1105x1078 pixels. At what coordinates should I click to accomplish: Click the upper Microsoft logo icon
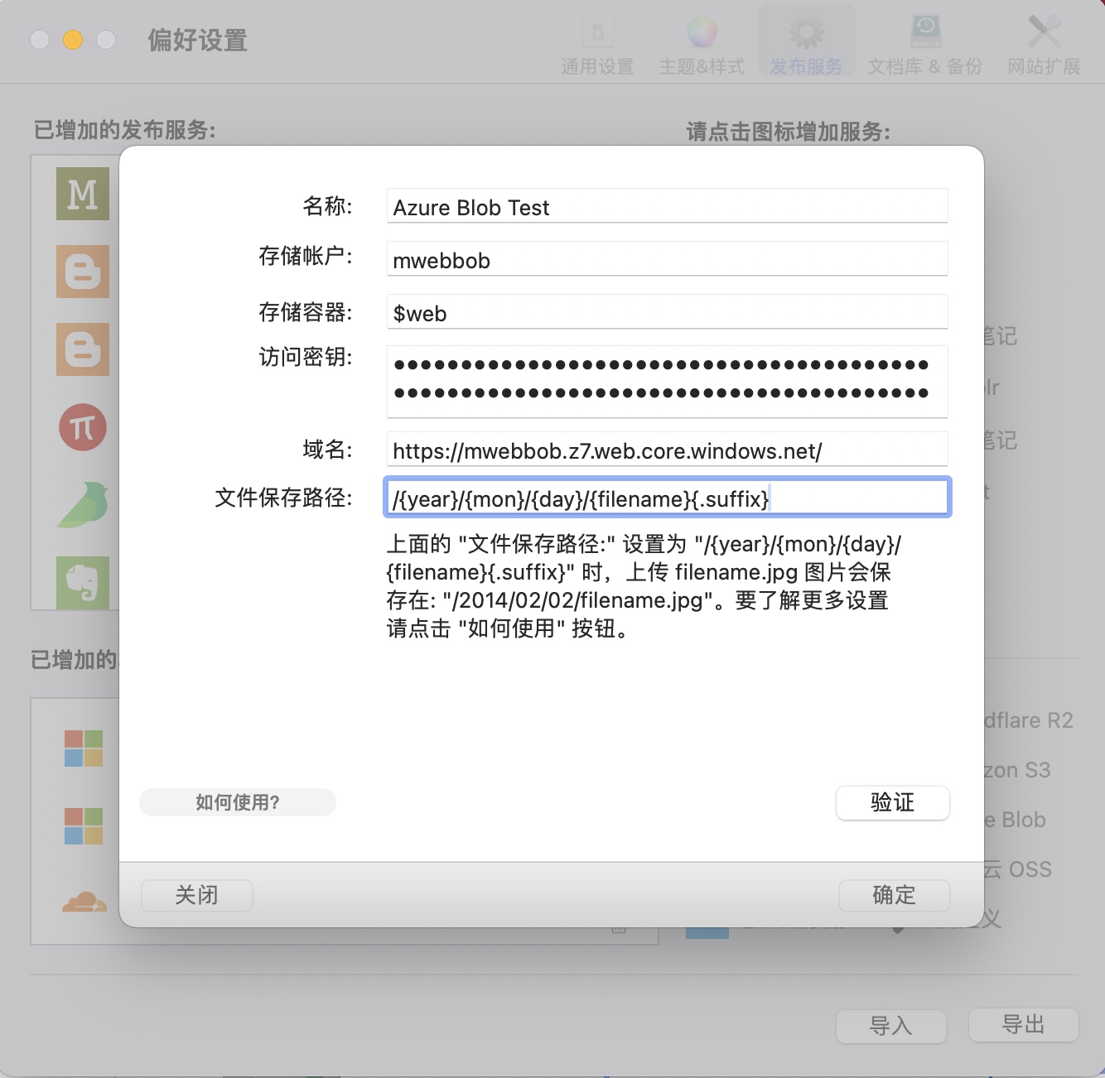pyautogui.click(x=84, y=748)
